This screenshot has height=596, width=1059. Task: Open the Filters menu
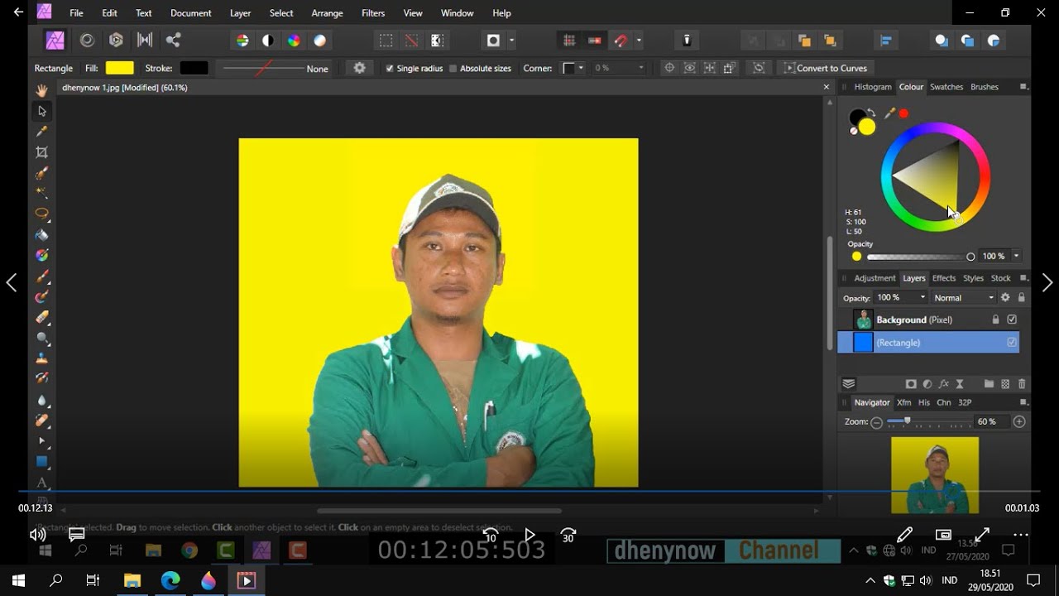(373, 13)
